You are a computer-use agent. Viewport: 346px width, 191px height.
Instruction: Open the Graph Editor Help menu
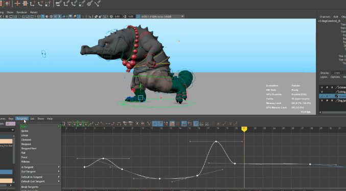click(x=50, y=119)
